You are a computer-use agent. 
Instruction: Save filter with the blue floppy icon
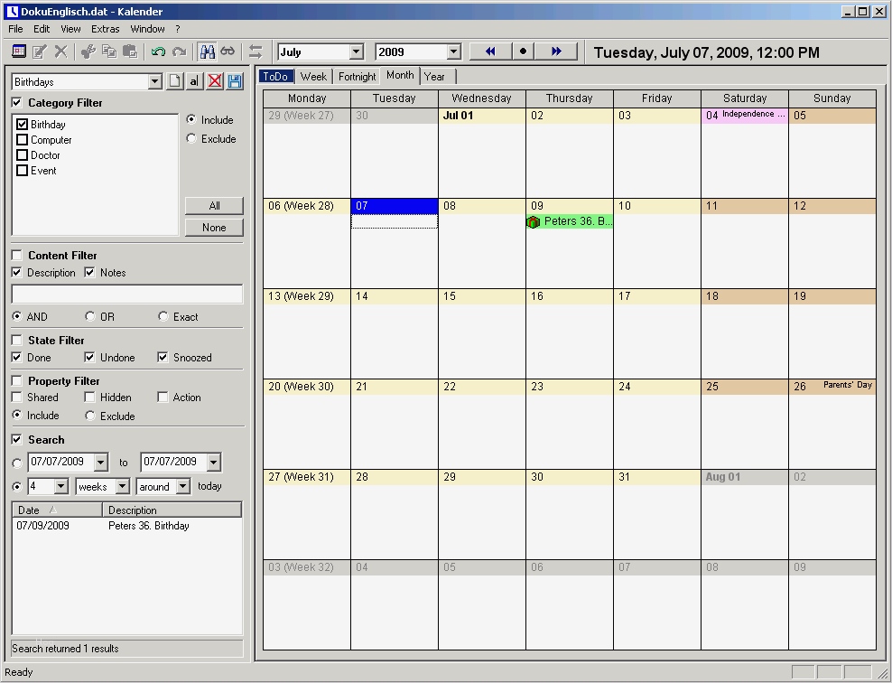click(x=235, y=81)
